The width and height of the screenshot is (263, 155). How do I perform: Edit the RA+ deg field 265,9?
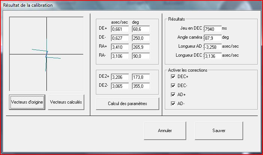pyautogui.click(x=141, y=47)
